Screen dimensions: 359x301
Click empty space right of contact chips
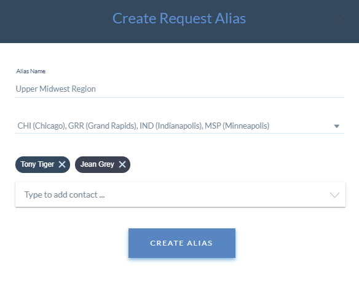[237, 164]
